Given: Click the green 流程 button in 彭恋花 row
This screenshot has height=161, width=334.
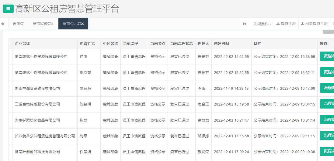Looking at the screenshot, I should pyautogui.click(x=327, y=72).
